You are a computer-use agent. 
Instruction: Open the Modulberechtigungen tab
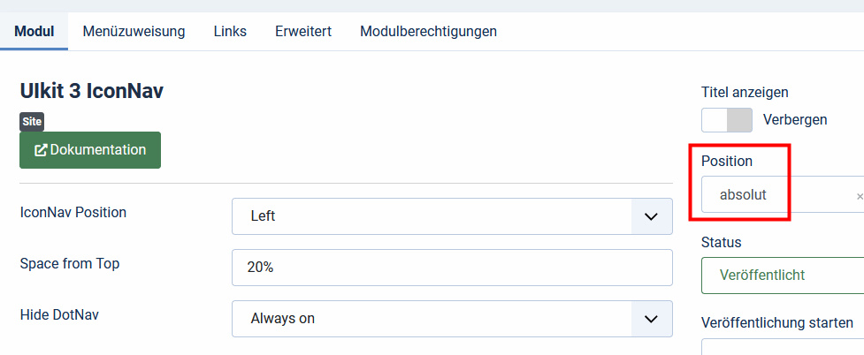point(429,32)
